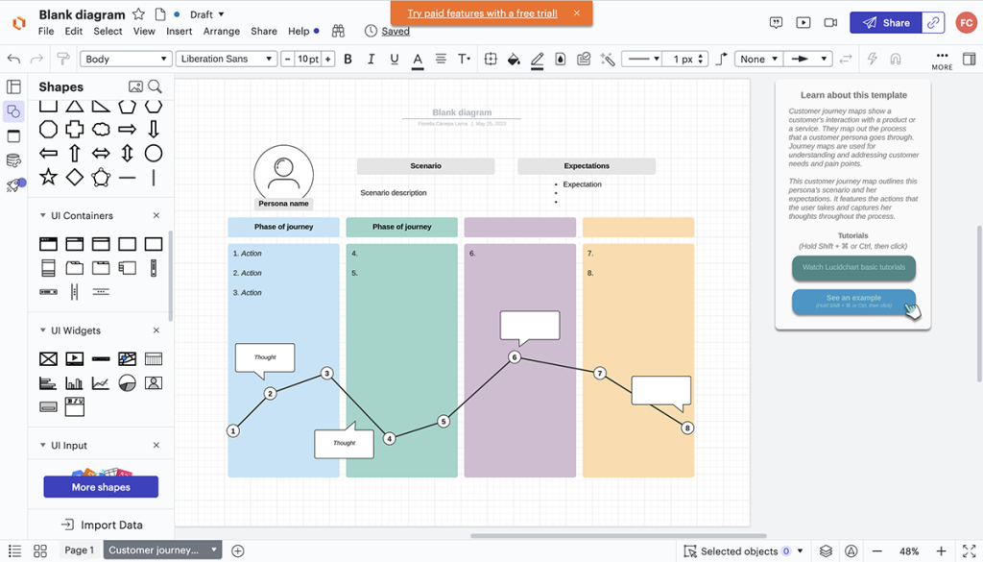Click the fullscreen icon at bottom right

click(x=967, y=550)
